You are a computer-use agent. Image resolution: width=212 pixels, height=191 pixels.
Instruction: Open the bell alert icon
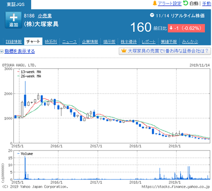click(155, 3)
